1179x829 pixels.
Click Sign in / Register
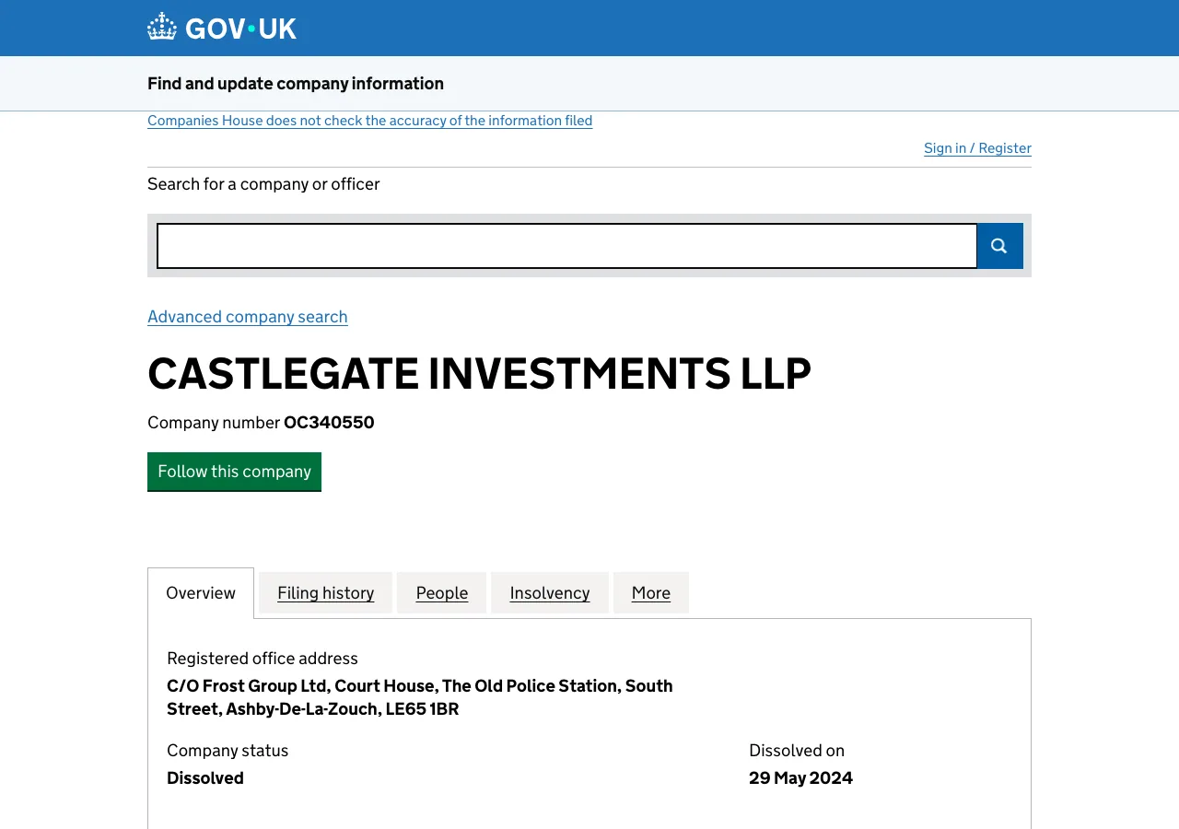tap(977, 147)
